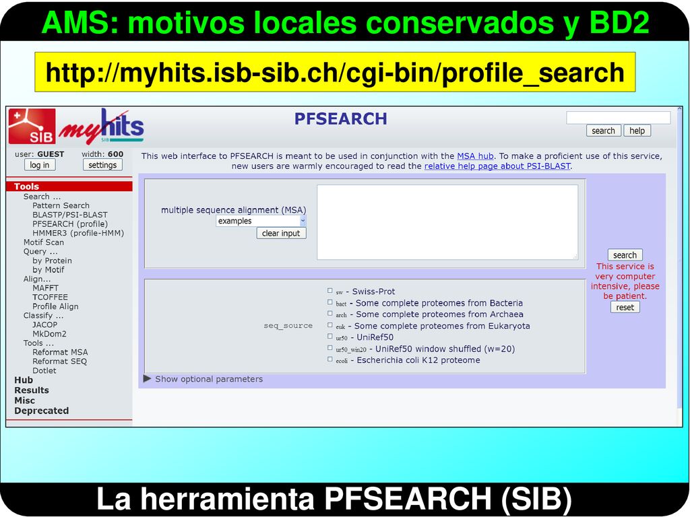Click clear input button
The height and width of the screenshot is (517, 690).
tap(281, 234)
